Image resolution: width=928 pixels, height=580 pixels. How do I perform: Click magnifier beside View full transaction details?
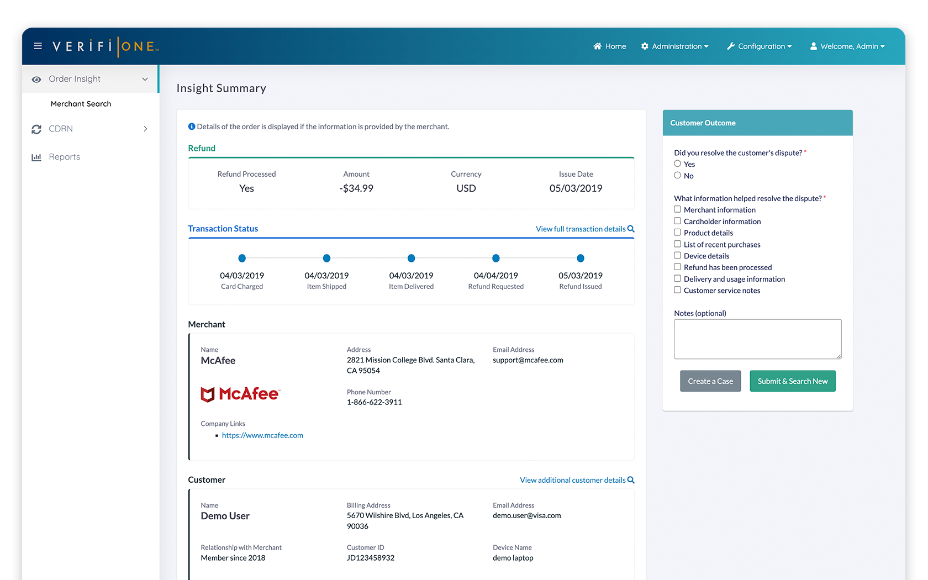[631, 229]
